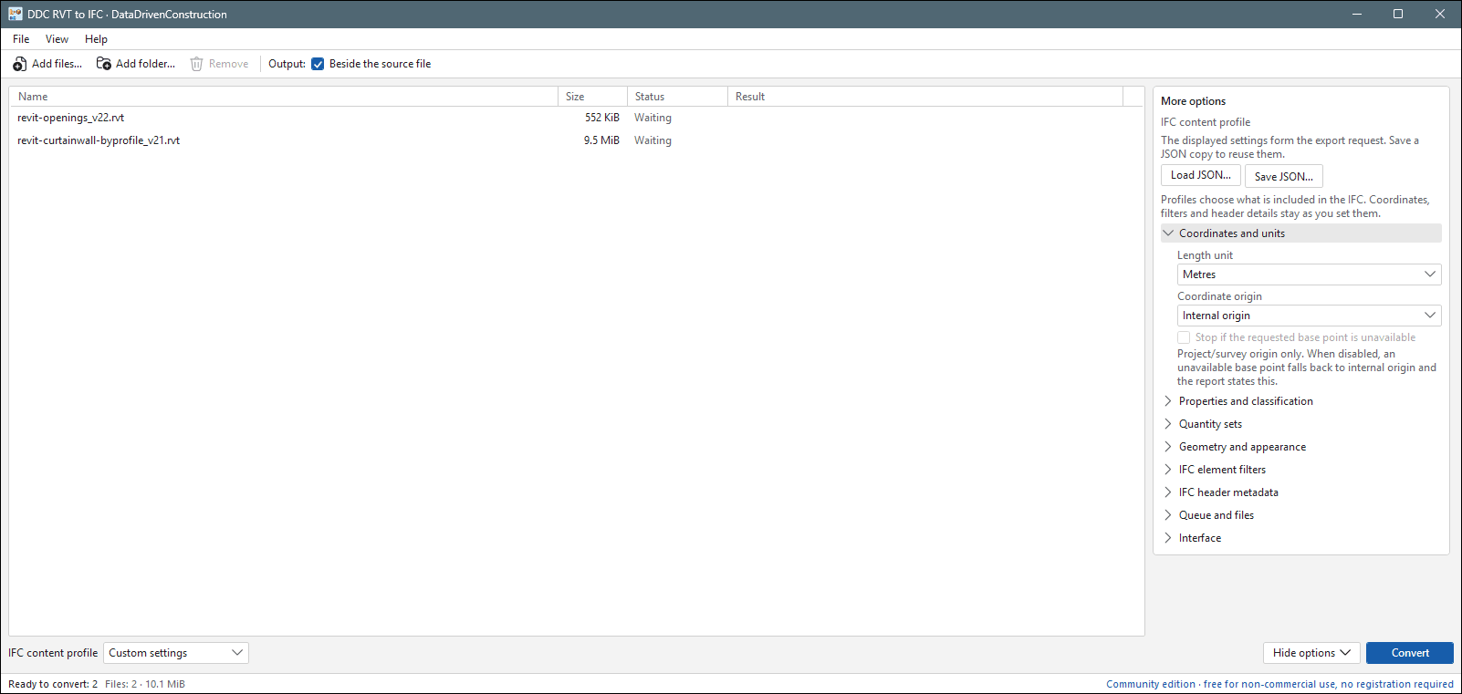Toggle Beside the source file checkbox

point(318,64)
